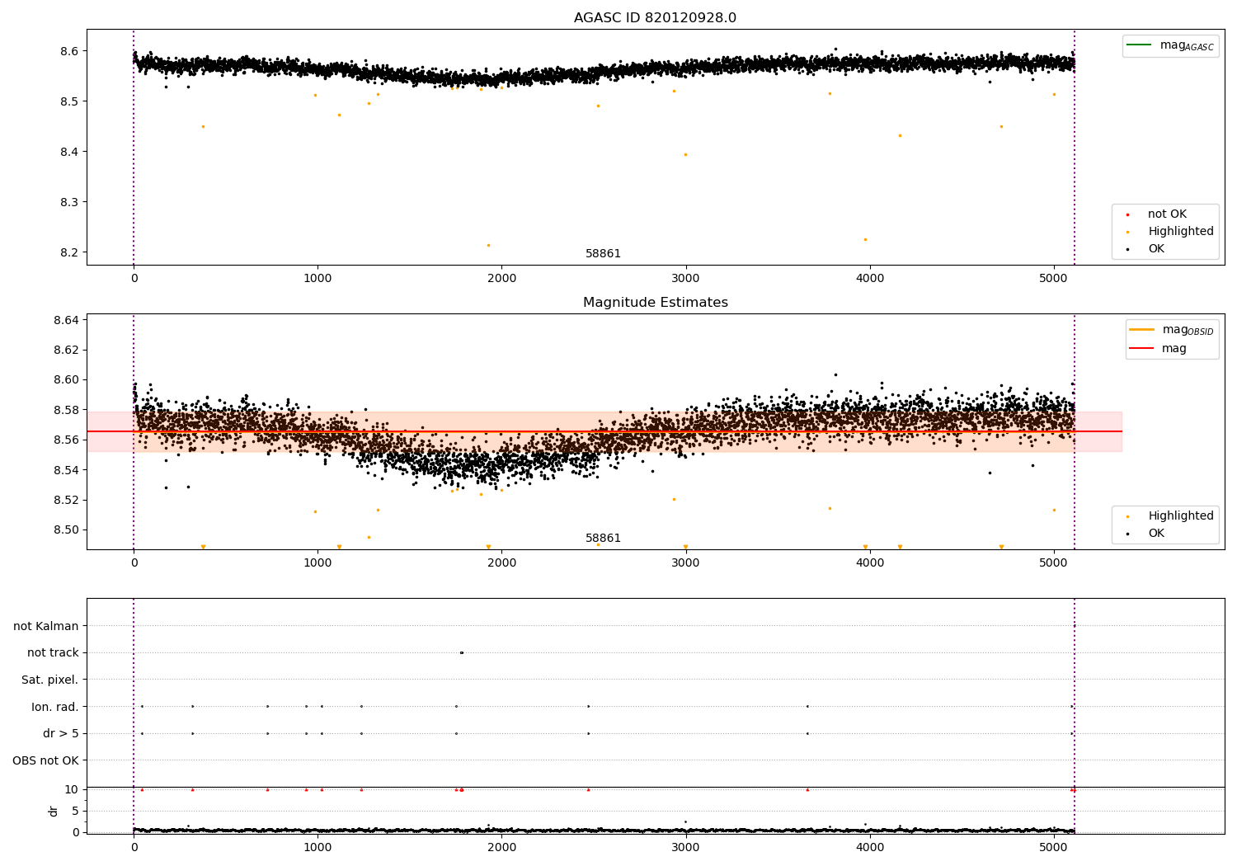Click the "58861" label in the top plot
Image resolution: width=1237 pixels, height=866 pixels.
click(x=603, y=254)
